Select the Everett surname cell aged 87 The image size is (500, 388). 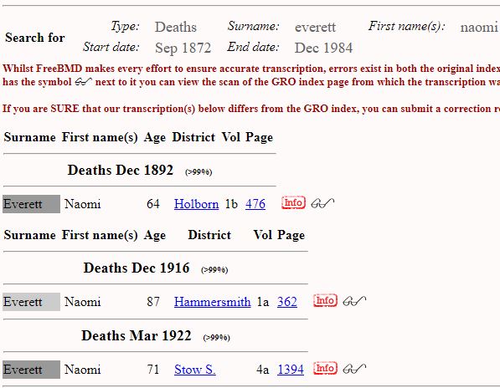point(31,302)
